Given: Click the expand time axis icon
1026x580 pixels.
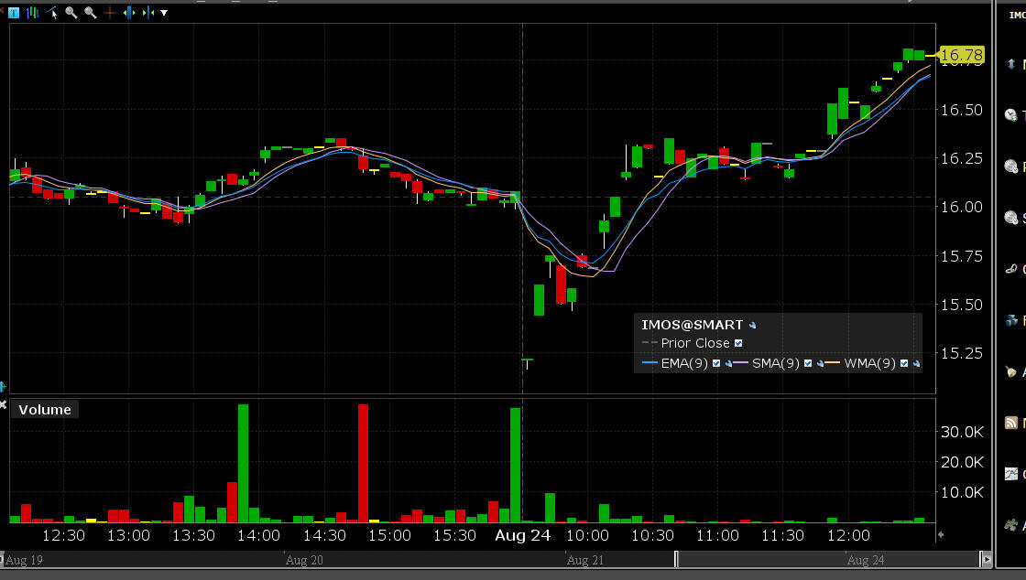Looking at the screenshot, I should (129, 13).
